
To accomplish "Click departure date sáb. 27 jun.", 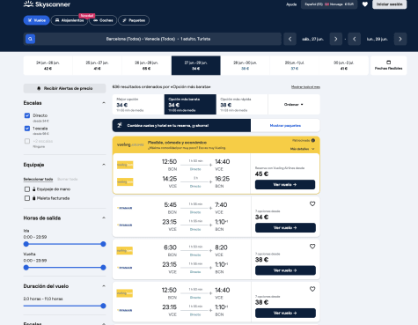I will 312,39.
